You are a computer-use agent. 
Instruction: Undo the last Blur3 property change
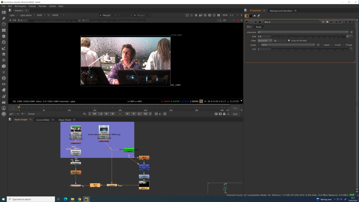pyautogui.click(x=332, y=22)
